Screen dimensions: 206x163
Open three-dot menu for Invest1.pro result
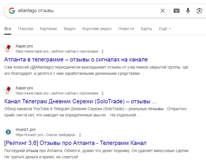click(x=80, y=135)
